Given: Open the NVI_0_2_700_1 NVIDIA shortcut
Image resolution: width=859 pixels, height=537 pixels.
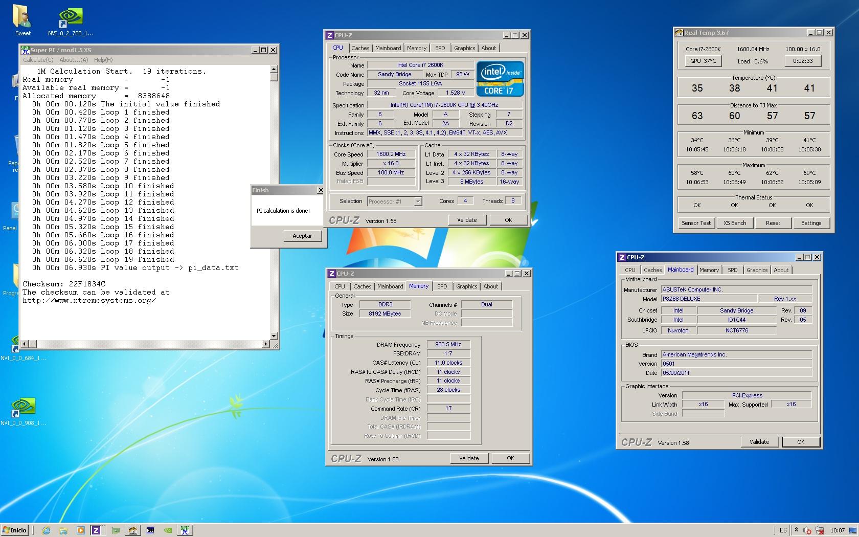Looking at the screenshot, I should (71, 21).
